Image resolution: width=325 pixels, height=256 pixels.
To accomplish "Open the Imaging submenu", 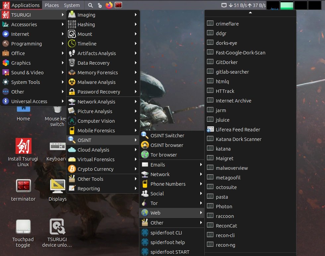I will 103,15.
